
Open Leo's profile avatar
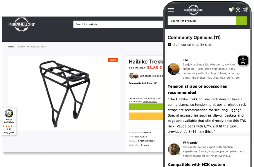pos(174,69)
